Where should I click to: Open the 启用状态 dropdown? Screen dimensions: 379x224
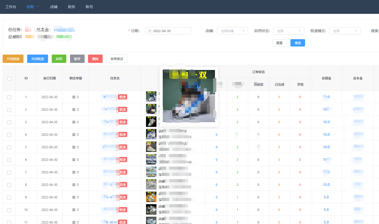[288, 31]
